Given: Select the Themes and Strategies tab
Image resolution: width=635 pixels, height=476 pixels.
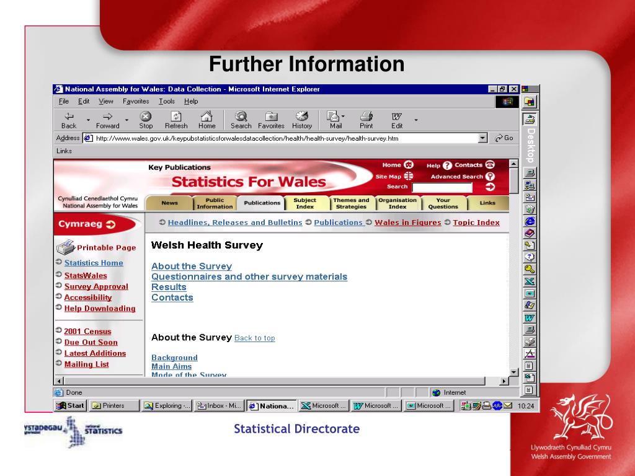Looking at the screenshot, I should tap(351, 203).
